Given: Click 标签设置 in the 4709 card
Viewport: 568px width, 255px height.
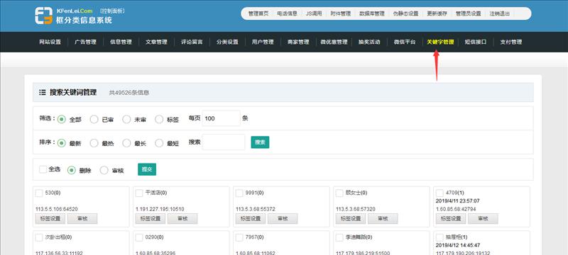Looking at the screenshot, I should click(x=451, y=218).
